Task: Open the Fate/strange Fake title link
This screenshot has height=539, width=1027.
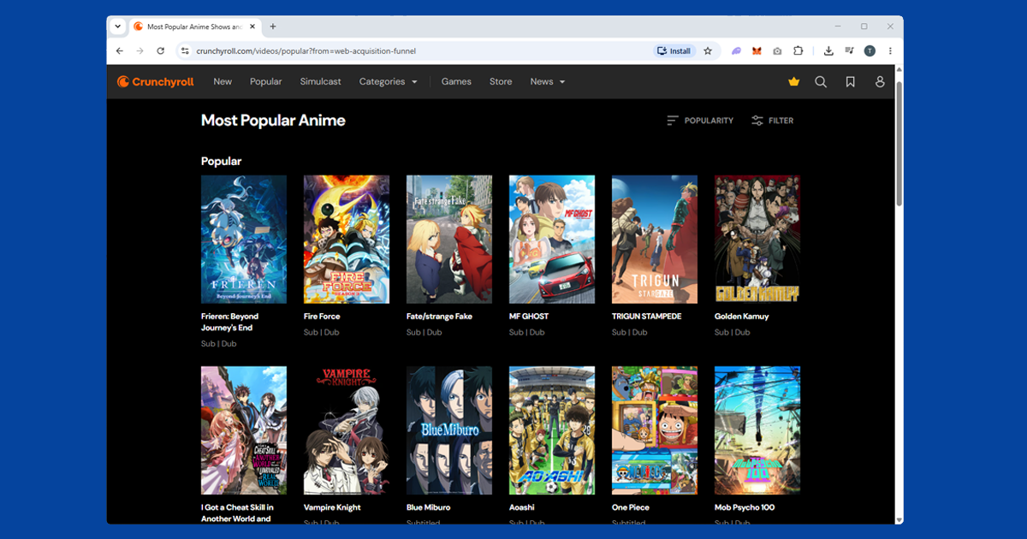Action: (439, 316)
